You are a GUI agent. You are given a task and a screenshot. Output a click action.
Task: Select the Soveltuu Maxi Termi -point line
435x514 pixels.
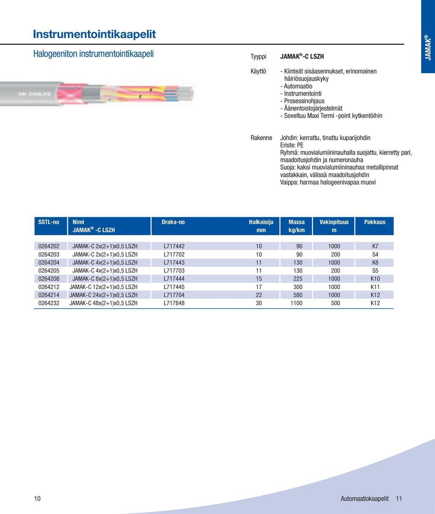331,116
